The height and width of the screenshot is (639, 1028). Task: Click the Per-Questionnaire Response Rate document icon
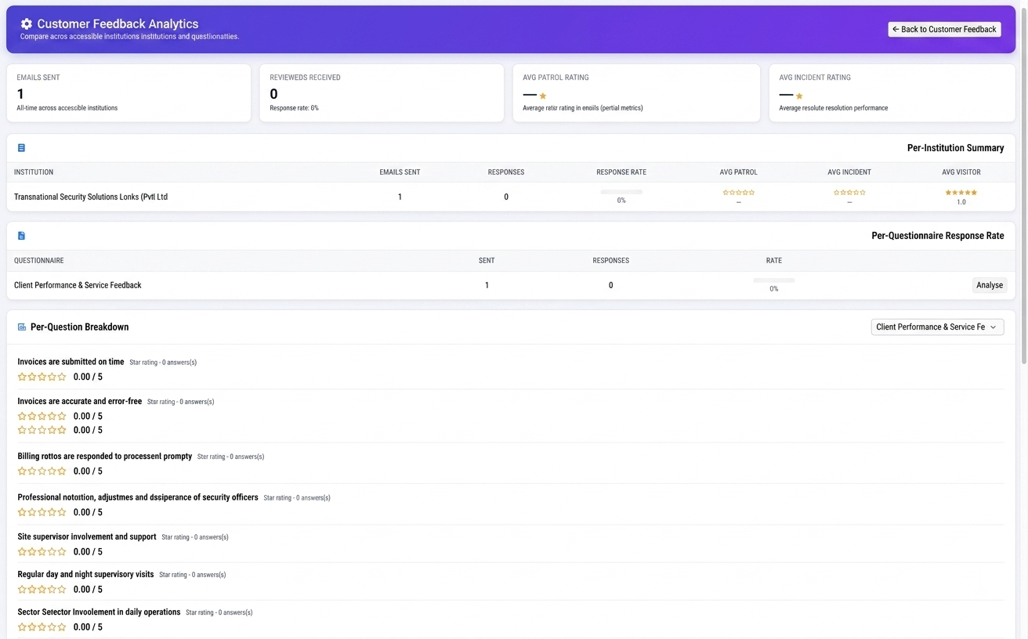21,236
